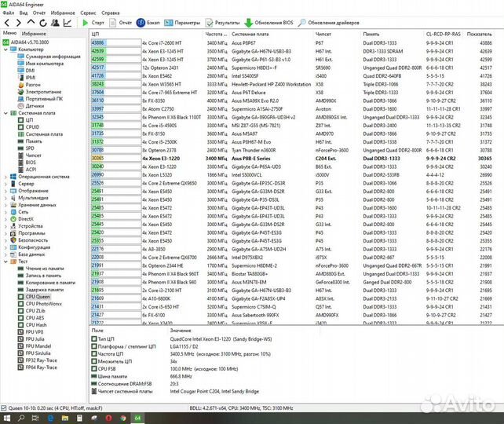This screenshot has width=504, height=424.
Task: Click score bar 43886
Action: 116,42
